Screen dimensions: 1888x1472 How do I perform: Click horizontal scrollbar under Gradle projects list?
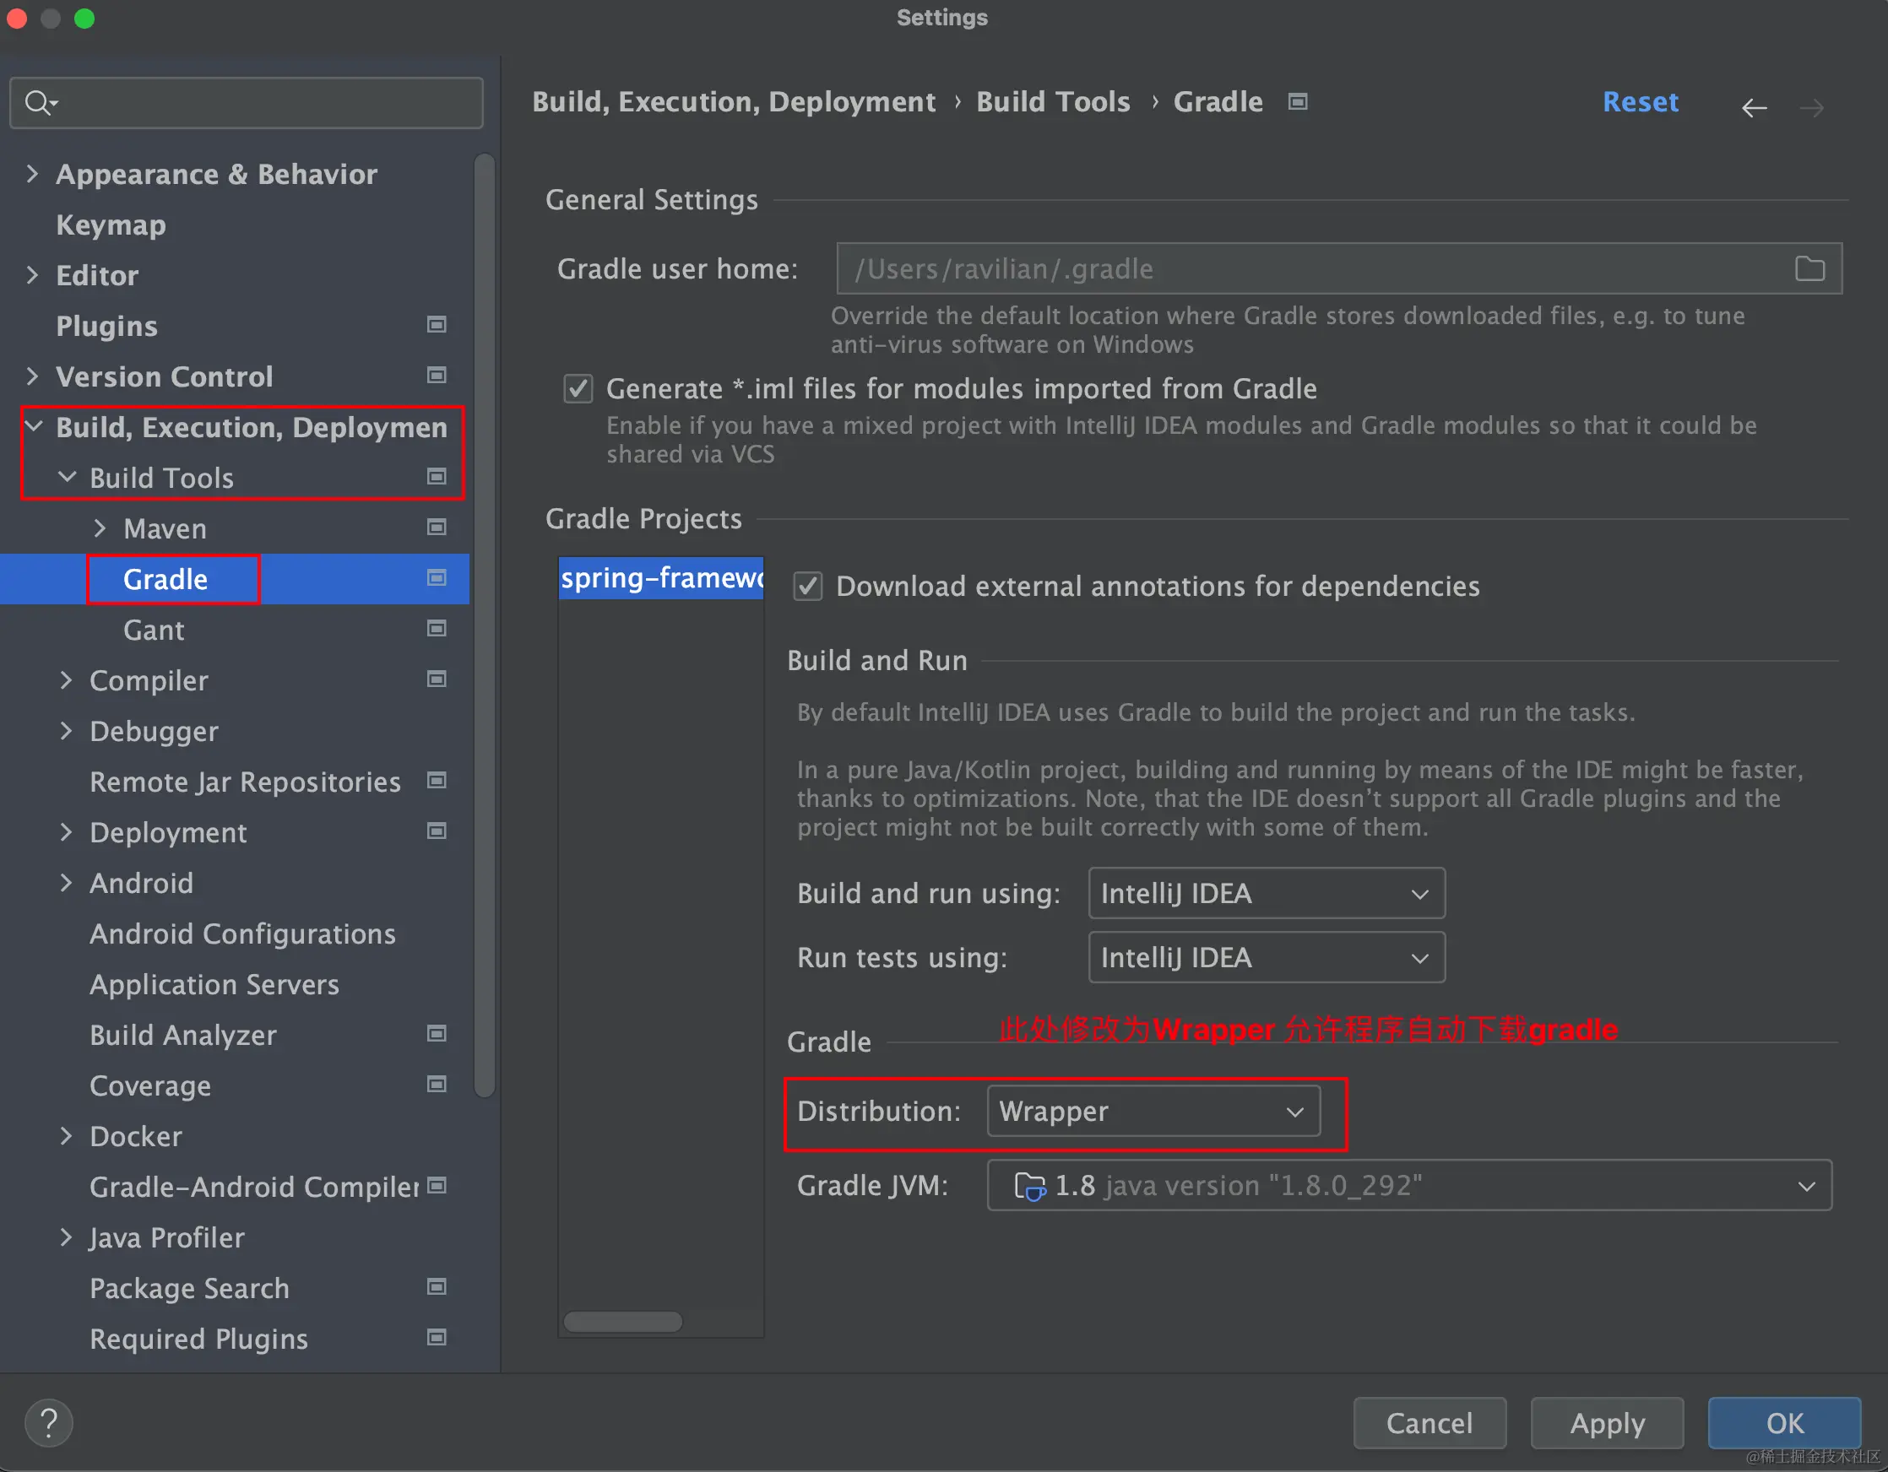tap(622, 1321)
